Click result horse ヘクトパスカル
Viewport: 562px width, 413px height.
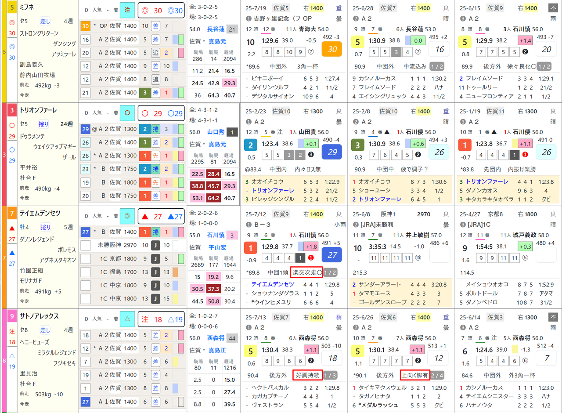270,388
